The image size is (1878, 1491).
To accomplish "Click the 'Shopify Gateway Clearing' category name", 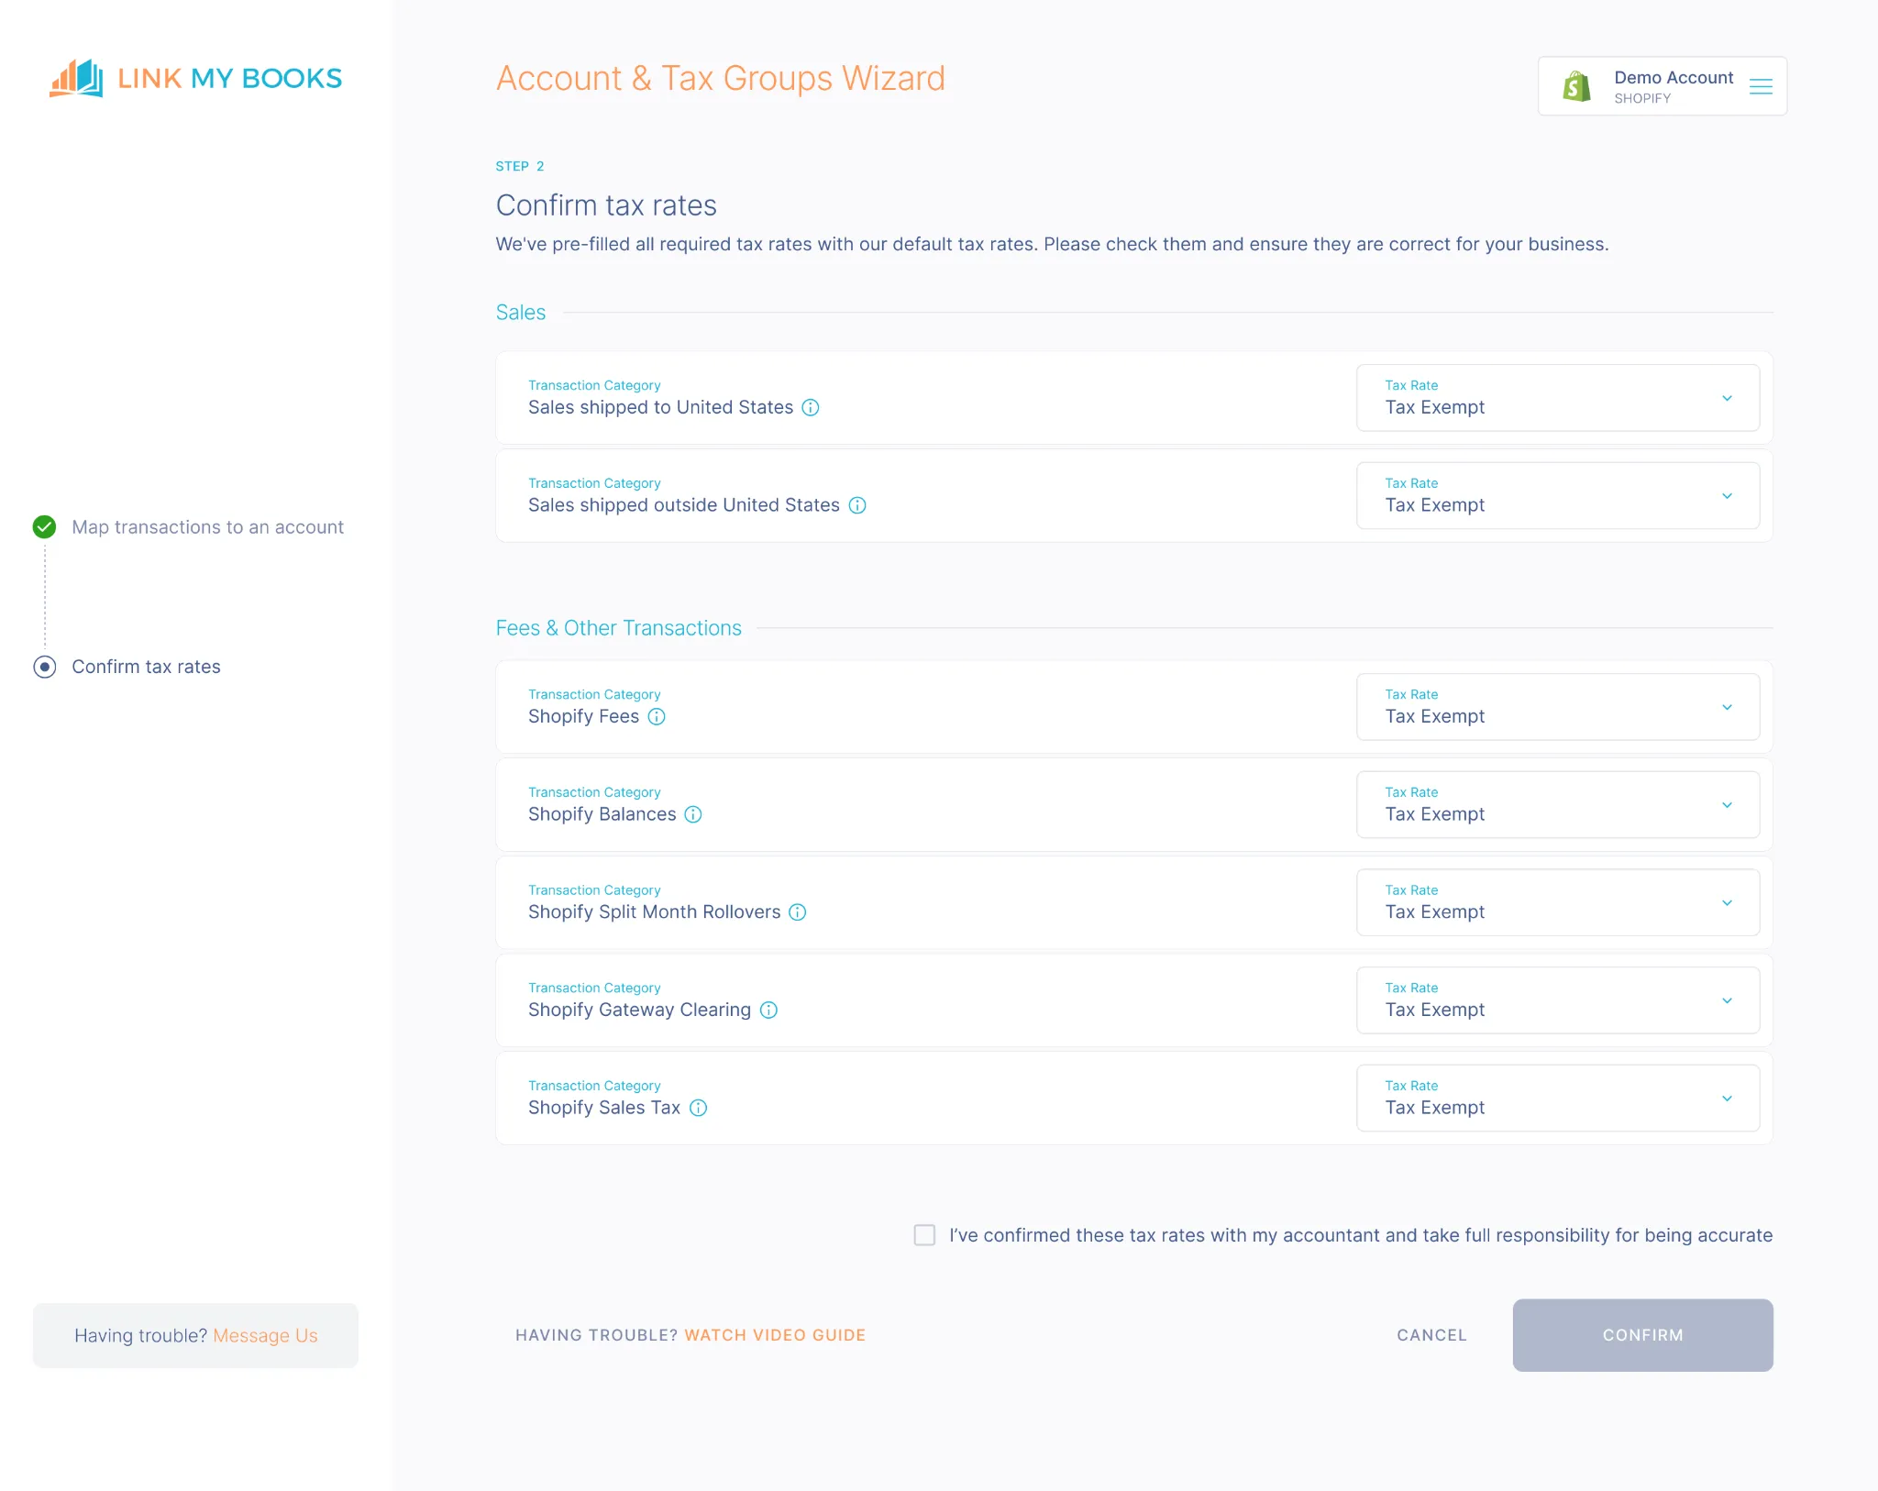I will pyautogui.click(x=639, y=1010).
